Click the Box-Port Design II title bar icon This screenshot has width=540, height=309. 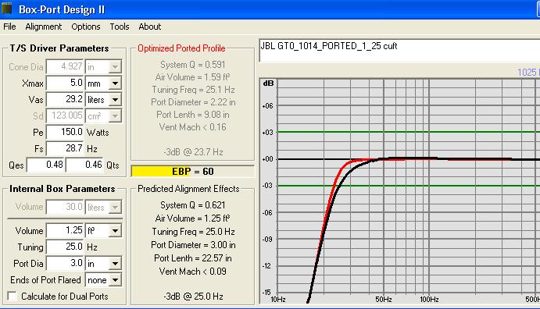6,9
